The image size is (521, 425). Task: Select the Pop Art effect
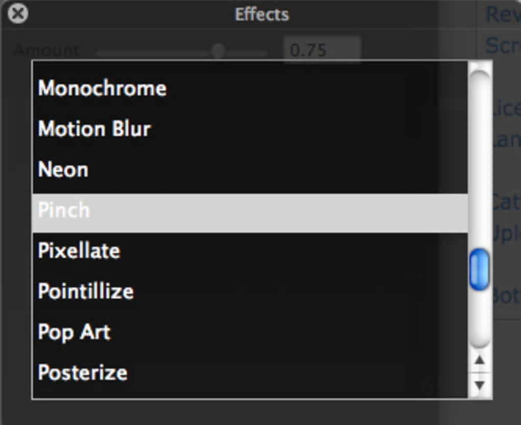[x=75, y=332]
